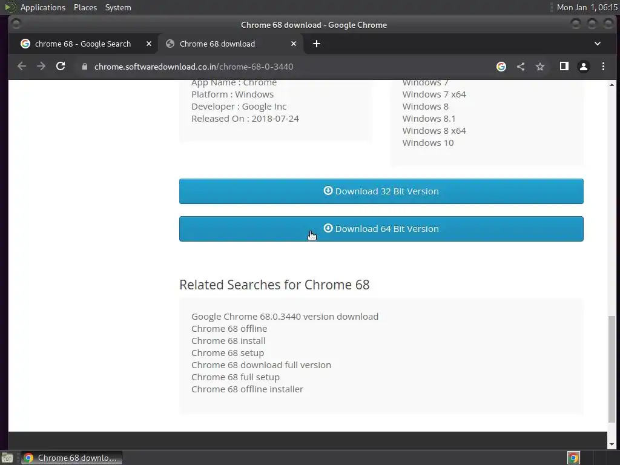Click 'Developer : Google Inc' text

239,107
